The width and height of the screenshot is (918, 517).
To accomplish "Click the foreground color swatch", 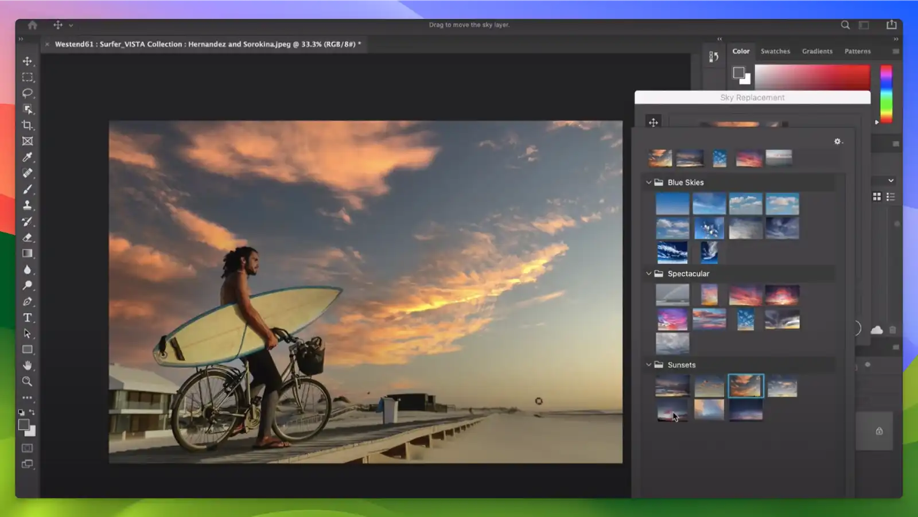I will coord(23,426).
